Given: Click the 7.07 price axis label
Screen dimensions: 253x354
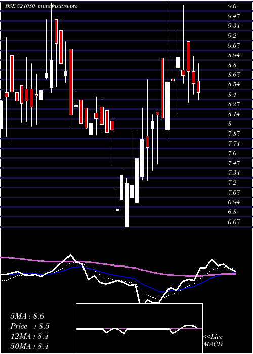Looking at the screenshot, I should pyautogui.click(x=234, y=193).
